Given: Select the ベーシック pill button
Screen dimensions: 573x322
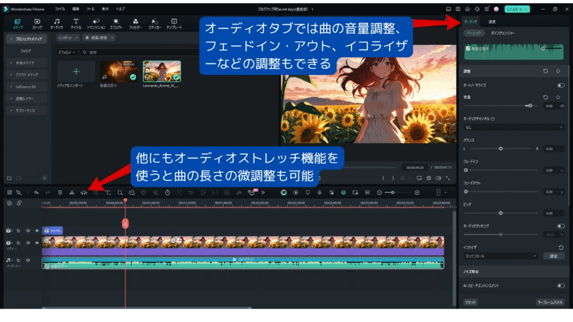Looking at the screenshot, I should coord(474,33).
